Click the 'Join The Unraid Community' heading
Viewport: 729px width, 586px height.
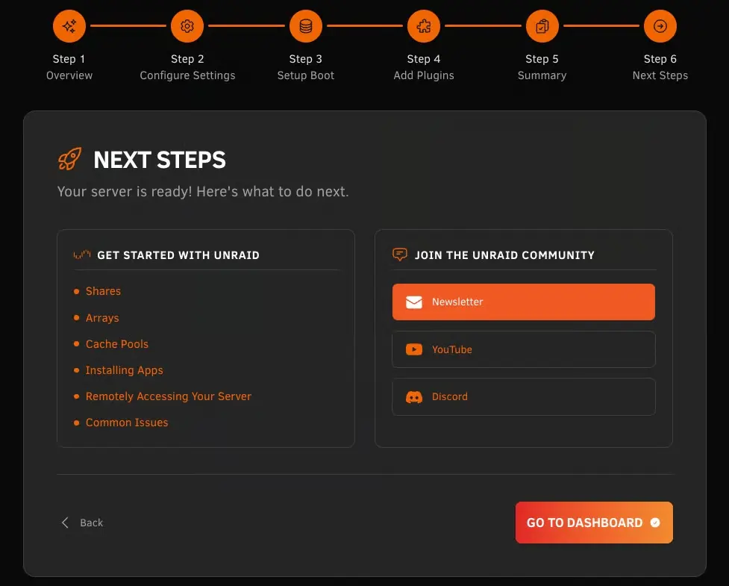pos(504,255)
